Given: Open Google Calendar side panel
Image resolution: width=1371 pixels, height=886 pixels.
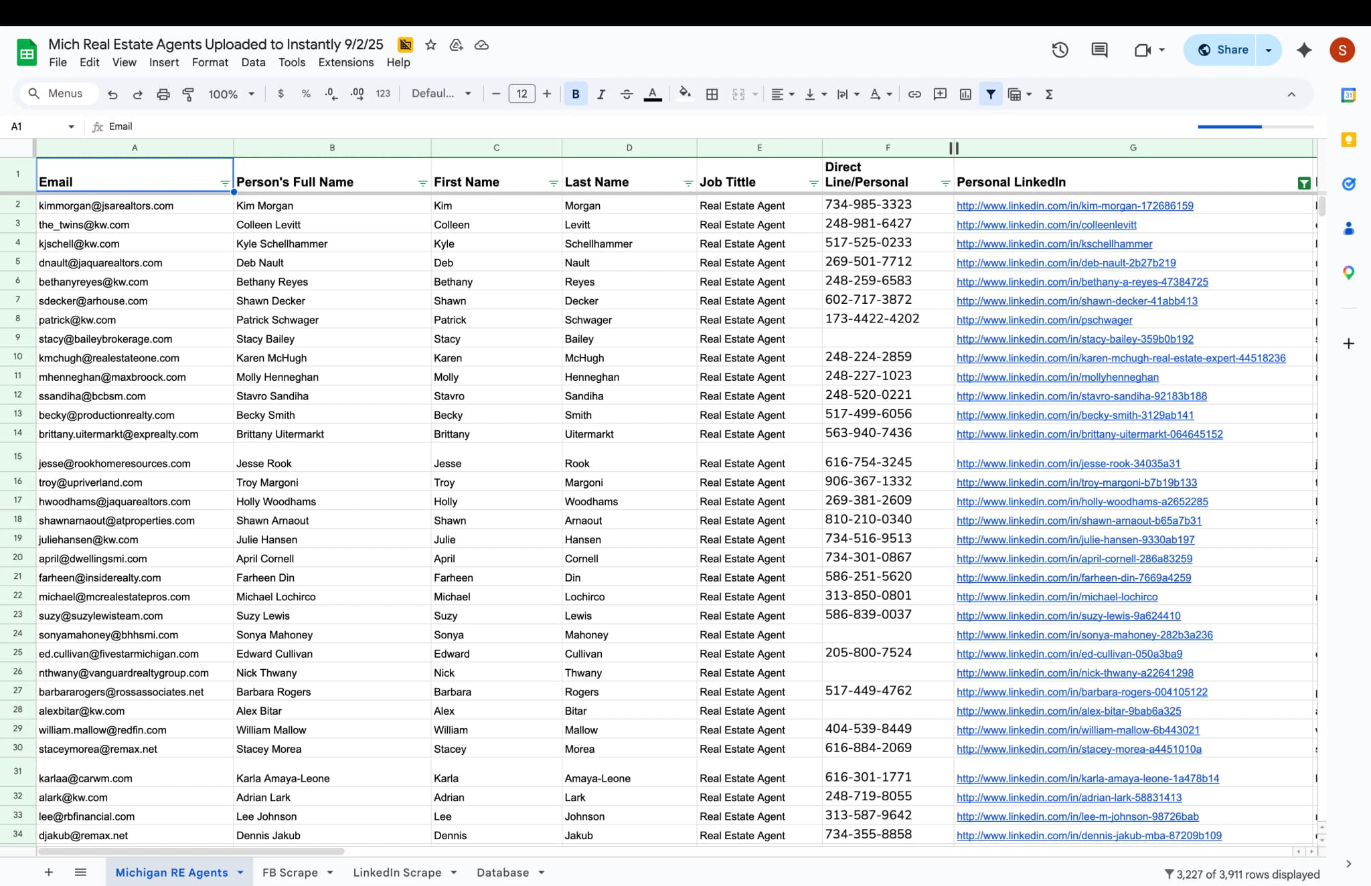Looking at the screenshot, I should click(x=1348, y=96).
